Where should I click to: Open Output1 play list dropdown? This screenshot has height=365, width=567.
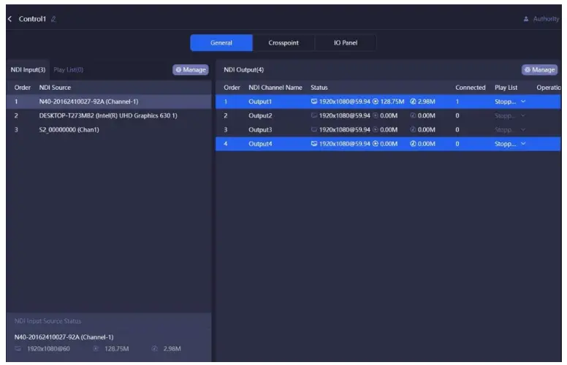pyautogui.click(x=523, y=101)
